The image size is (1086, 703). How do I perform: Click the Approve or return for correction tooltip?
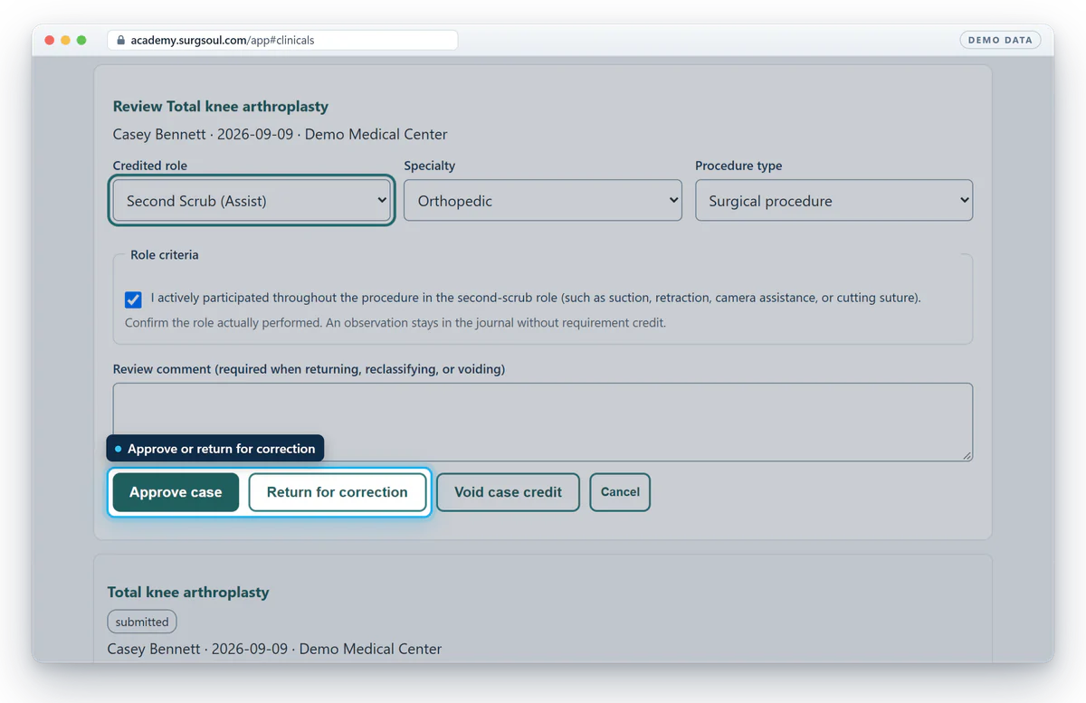(215, 449)
